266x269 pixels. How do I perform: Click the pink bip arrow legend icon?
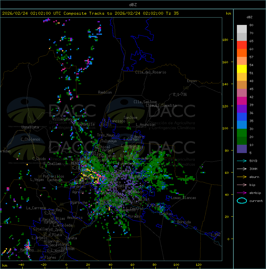tap(242, 185)
